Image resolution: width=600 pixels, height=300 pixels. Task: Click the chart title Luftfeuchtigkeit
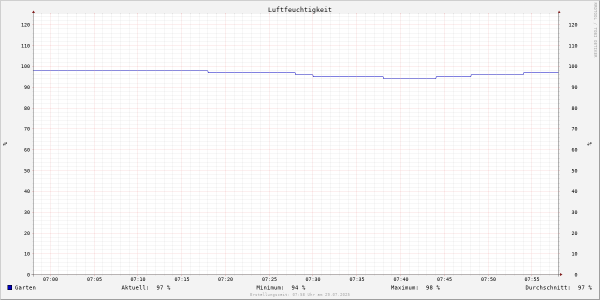coord(300,9)
